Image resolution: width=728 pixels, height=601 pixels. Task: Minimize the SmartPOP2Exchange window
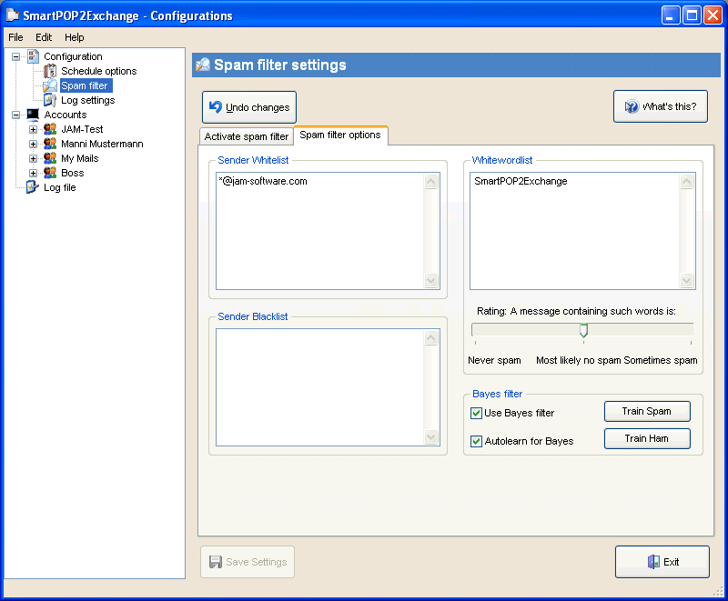coord(671,15)
